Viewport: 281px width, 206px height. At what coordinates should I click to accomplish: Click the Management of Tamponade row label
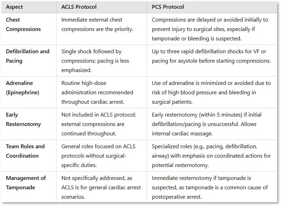[x=26, y=183]
